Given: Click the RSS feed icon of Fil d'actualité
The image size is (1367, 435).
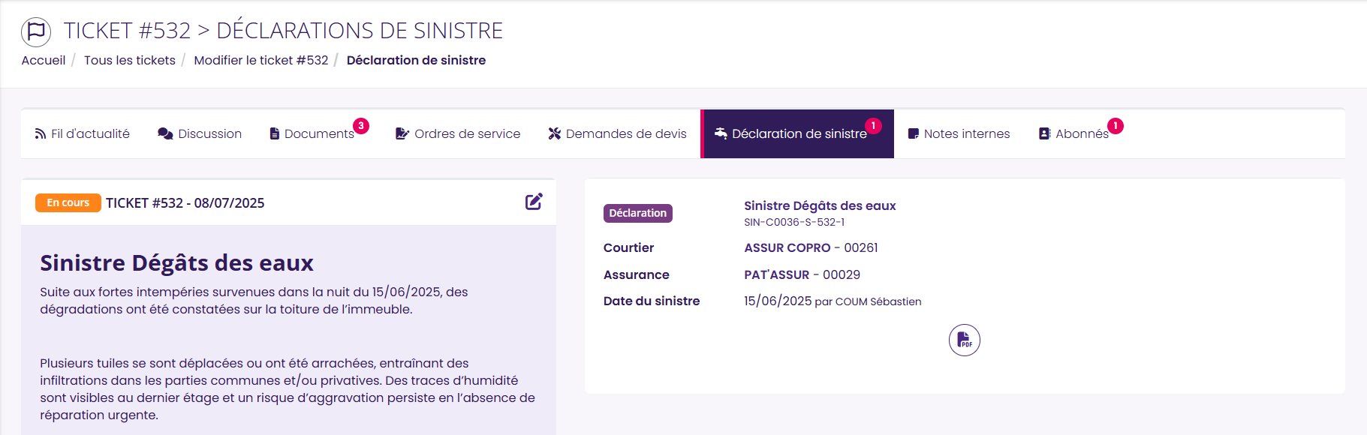Looking at the screenshot, I should [x=41, y=133].
